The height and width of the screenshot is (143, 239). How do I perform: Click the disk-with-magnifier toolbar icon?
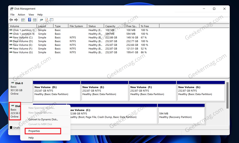(x=41, y=20)
